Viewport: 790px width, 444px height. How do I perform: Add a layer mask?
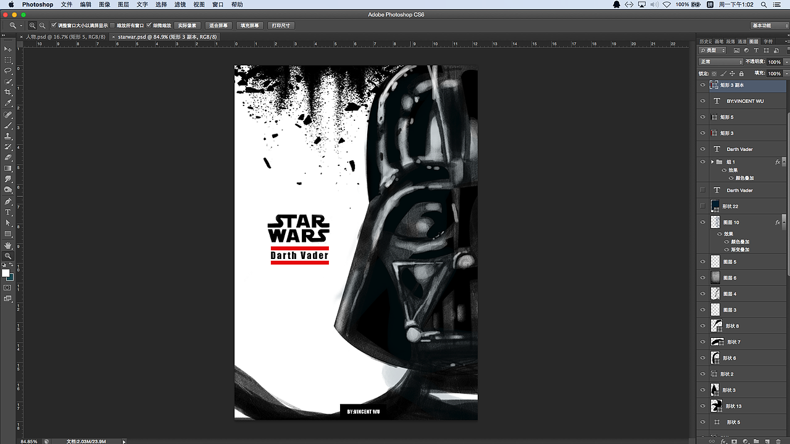(734, 442)
